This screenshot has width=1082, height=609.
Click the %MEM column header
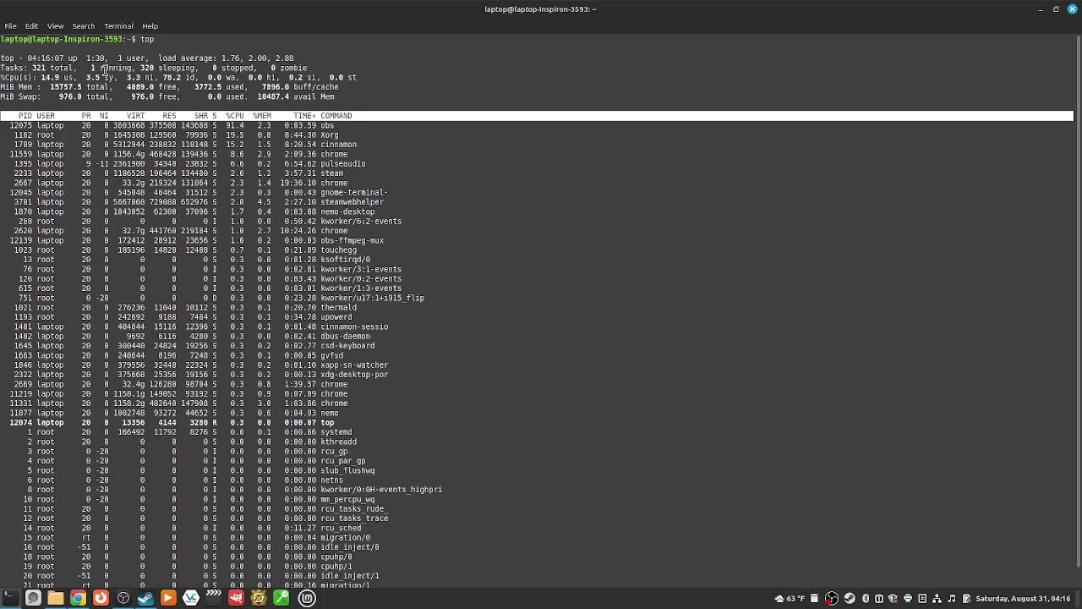[x=261, y=116]
